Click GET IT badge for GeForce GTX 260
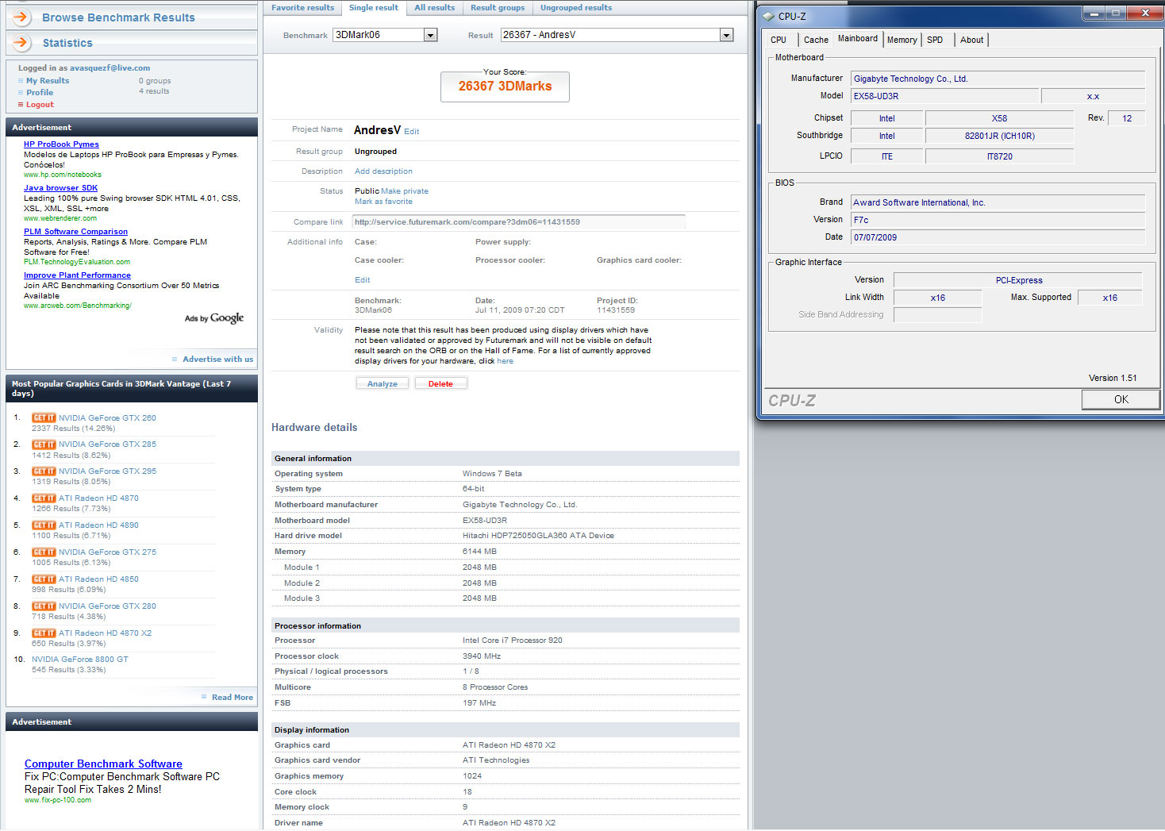 (44, 417)
